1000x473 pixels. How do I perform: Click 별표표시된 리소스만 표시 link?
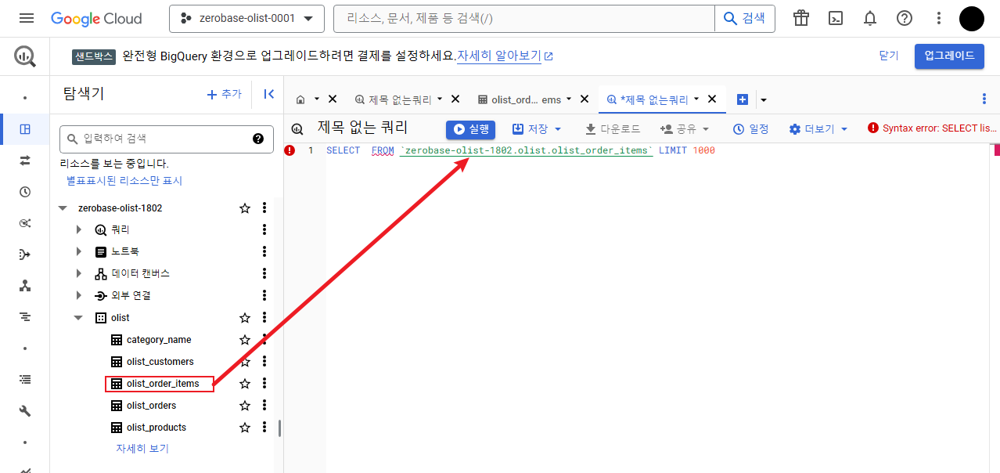pos(124,181)
